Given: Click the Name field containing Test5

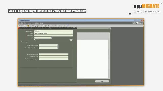Looking at the screenshot, I should tap(53, 33).
